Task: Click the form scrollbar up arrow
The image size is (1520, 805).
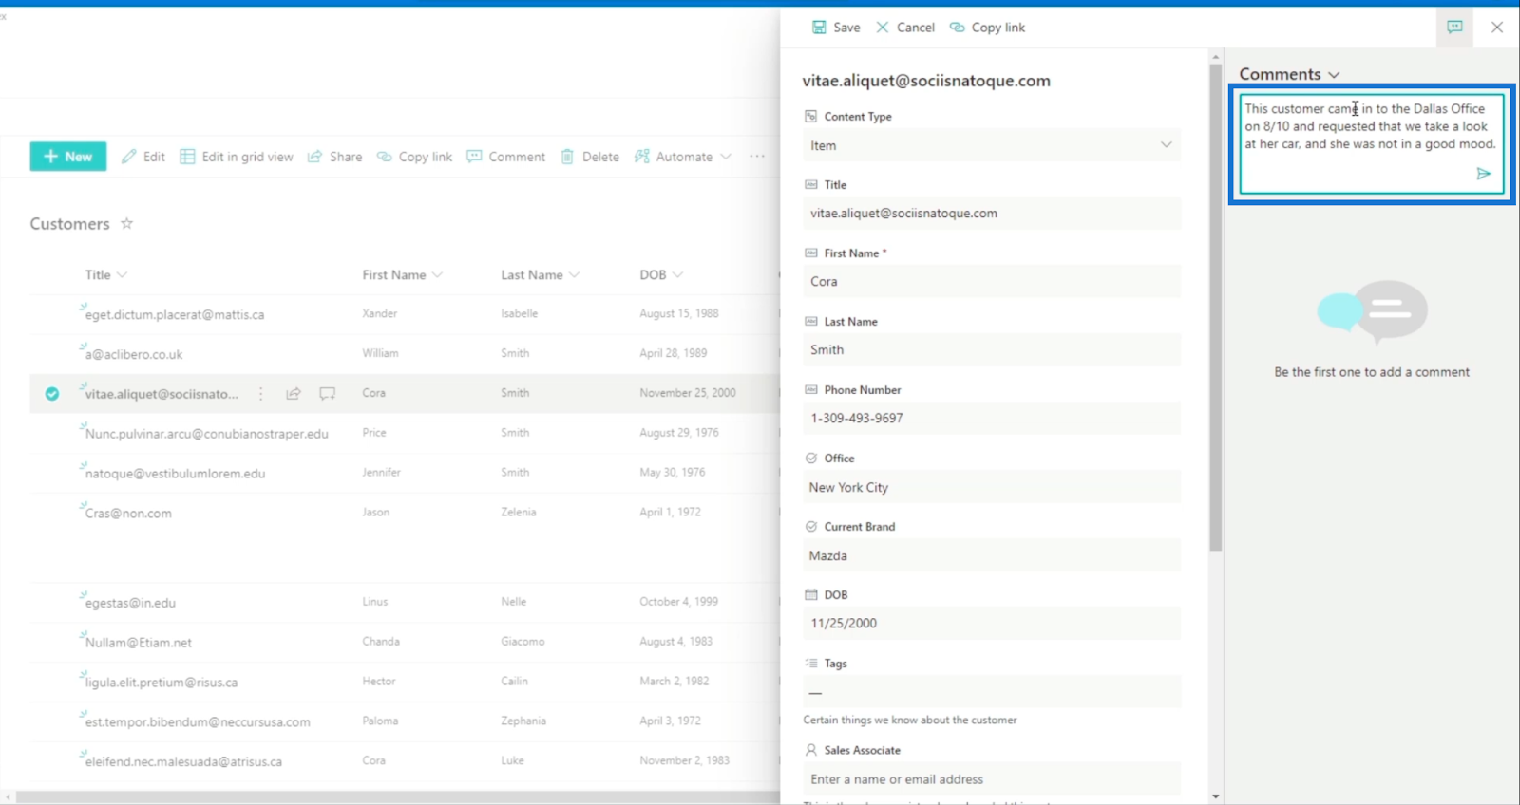Action: 1215,57
